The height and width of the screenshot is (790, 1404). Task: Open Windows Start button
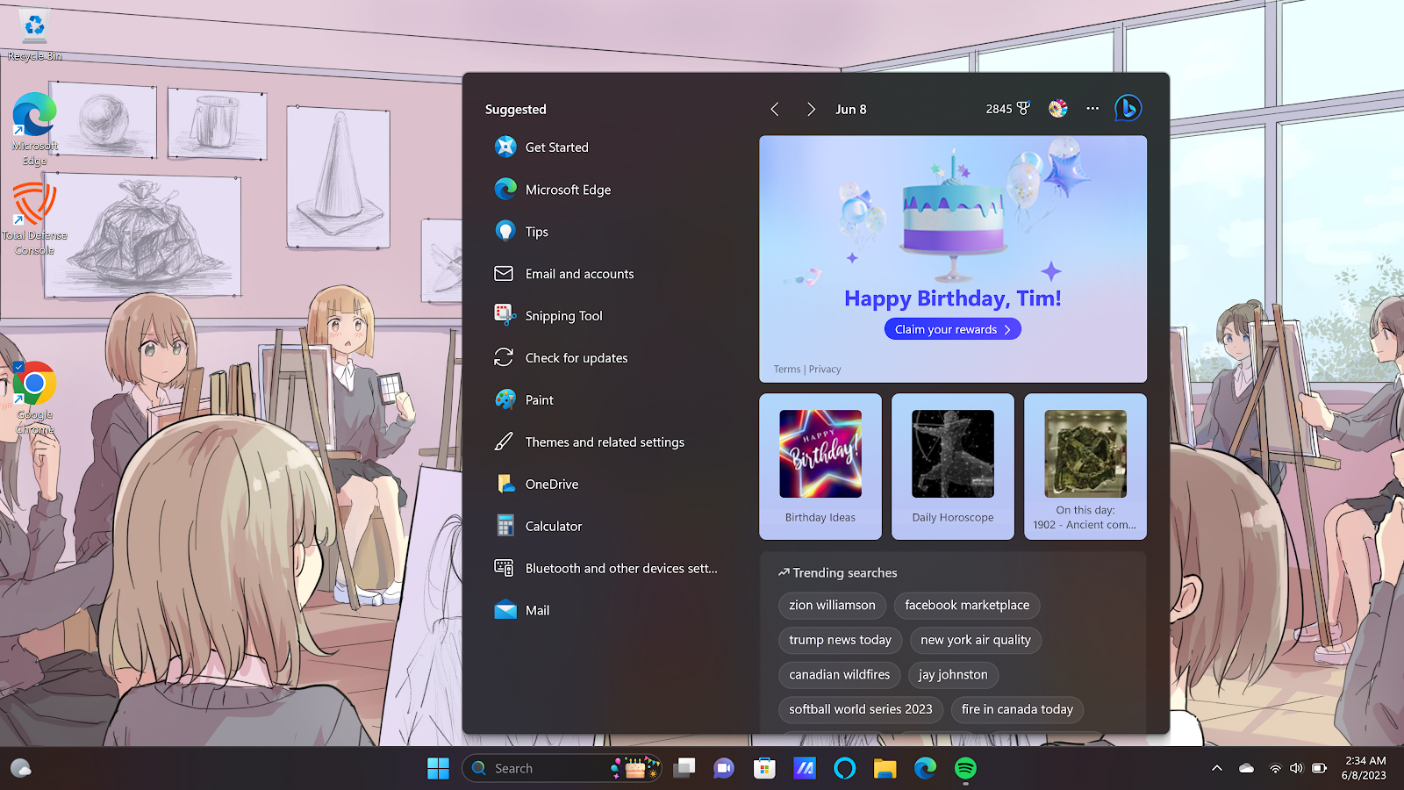(x=438, y=768)
